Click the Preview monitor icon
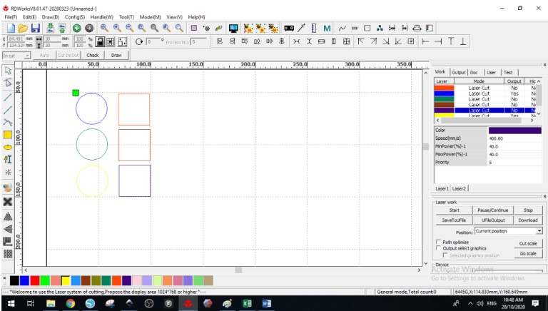The width and height of the screenshot is (548, 311). point(233,29)
